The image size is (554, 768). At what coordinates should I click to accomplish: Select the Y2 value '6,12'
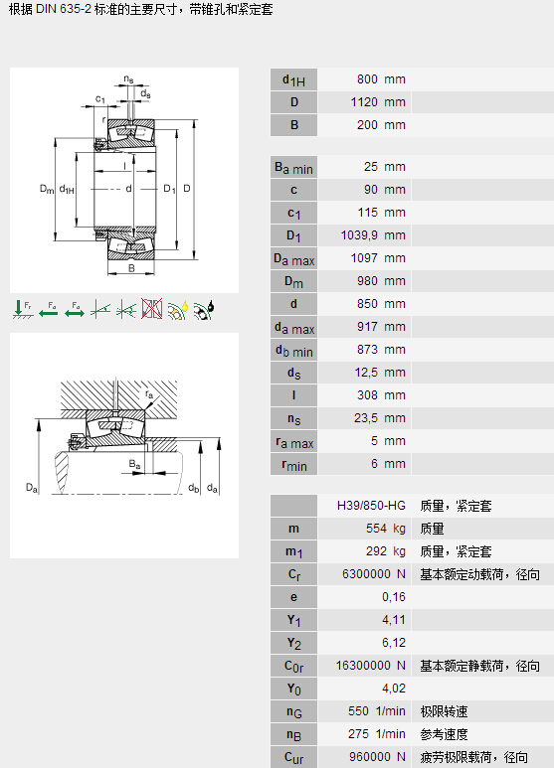point(394,643)
